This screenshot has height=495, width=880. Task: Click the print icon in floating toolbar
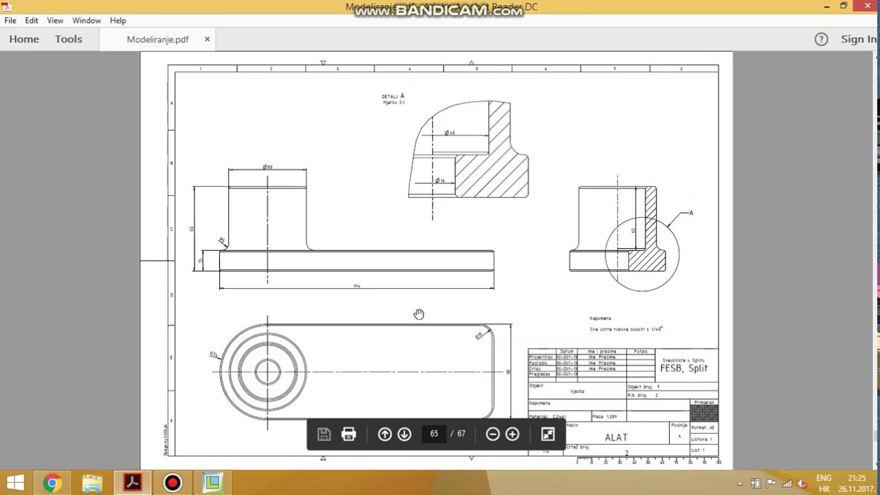(349, 434)
